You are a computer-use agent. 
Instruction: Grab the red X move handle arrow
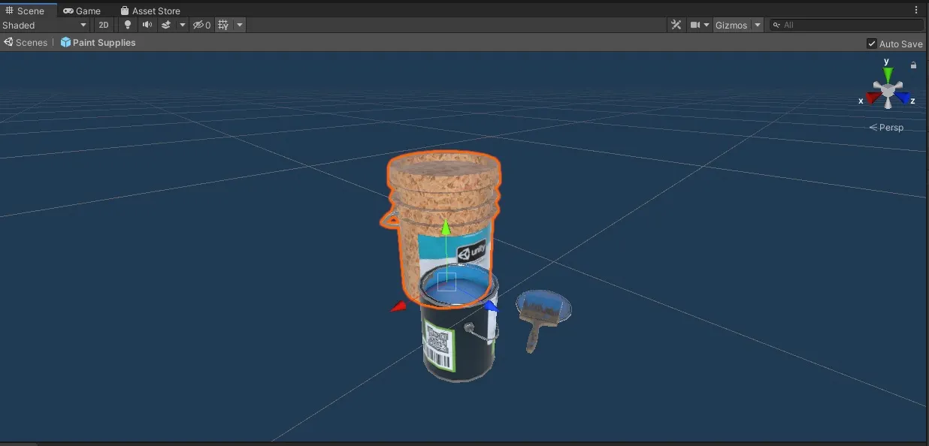398,306
